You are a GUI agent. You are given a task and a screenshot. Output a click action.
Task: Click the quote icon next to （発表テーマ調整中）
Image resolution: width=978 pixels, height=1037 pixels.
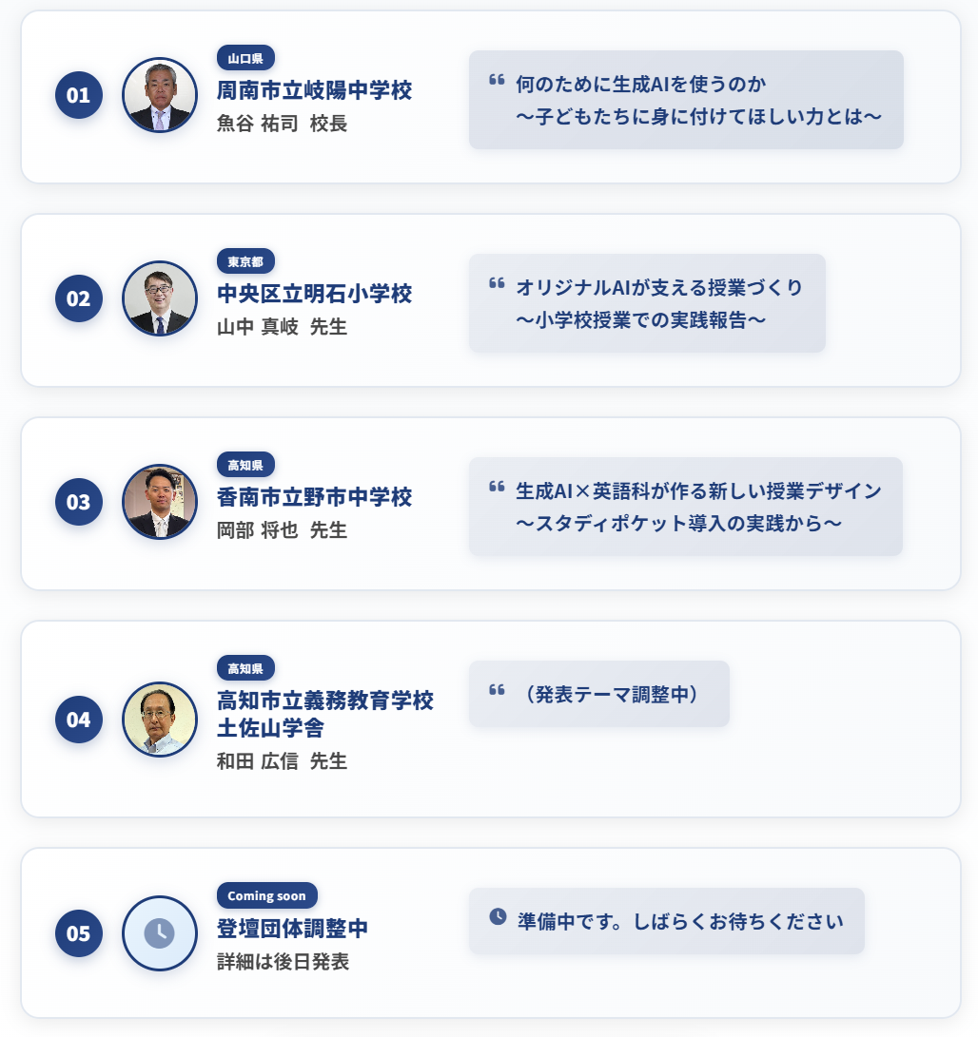click(496, 690)
